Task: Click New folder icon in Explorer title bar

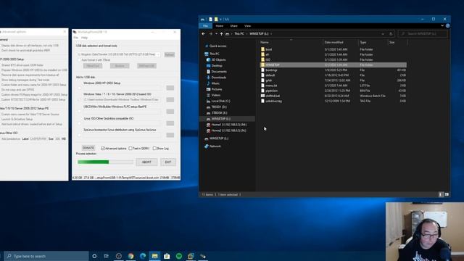Action: click(216, 20)
